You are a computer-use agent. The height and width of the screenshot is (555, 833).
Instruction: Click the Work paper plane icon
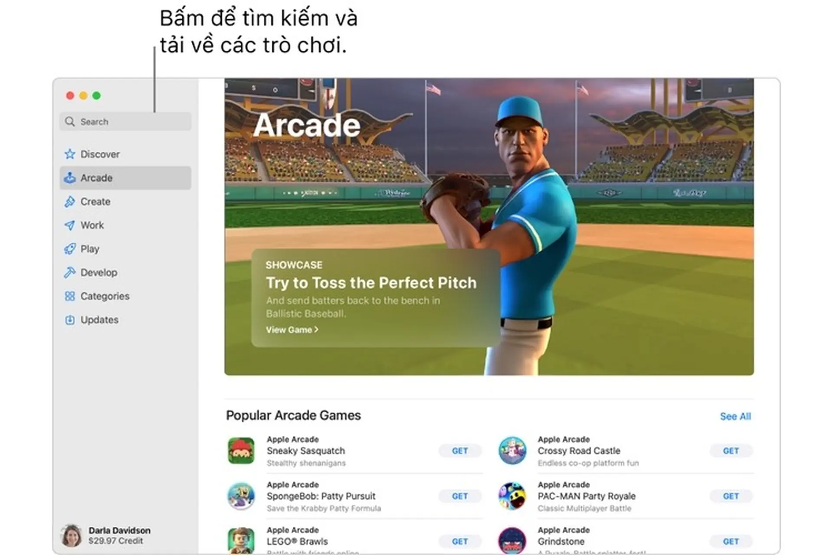coord(69,225)
